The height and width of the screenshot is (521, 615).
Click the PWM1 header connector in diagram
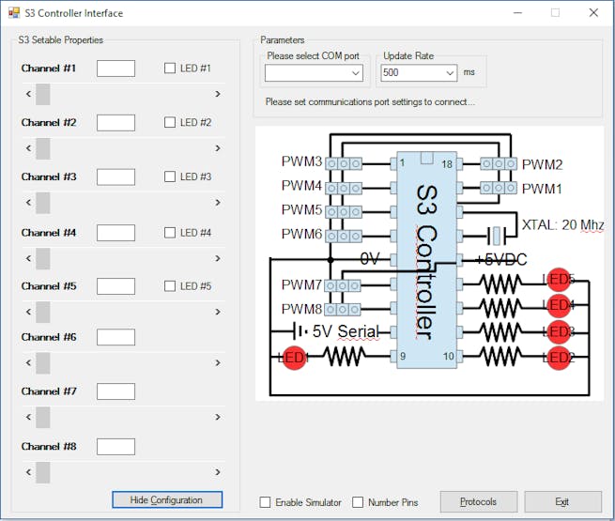tap(499, 188)
